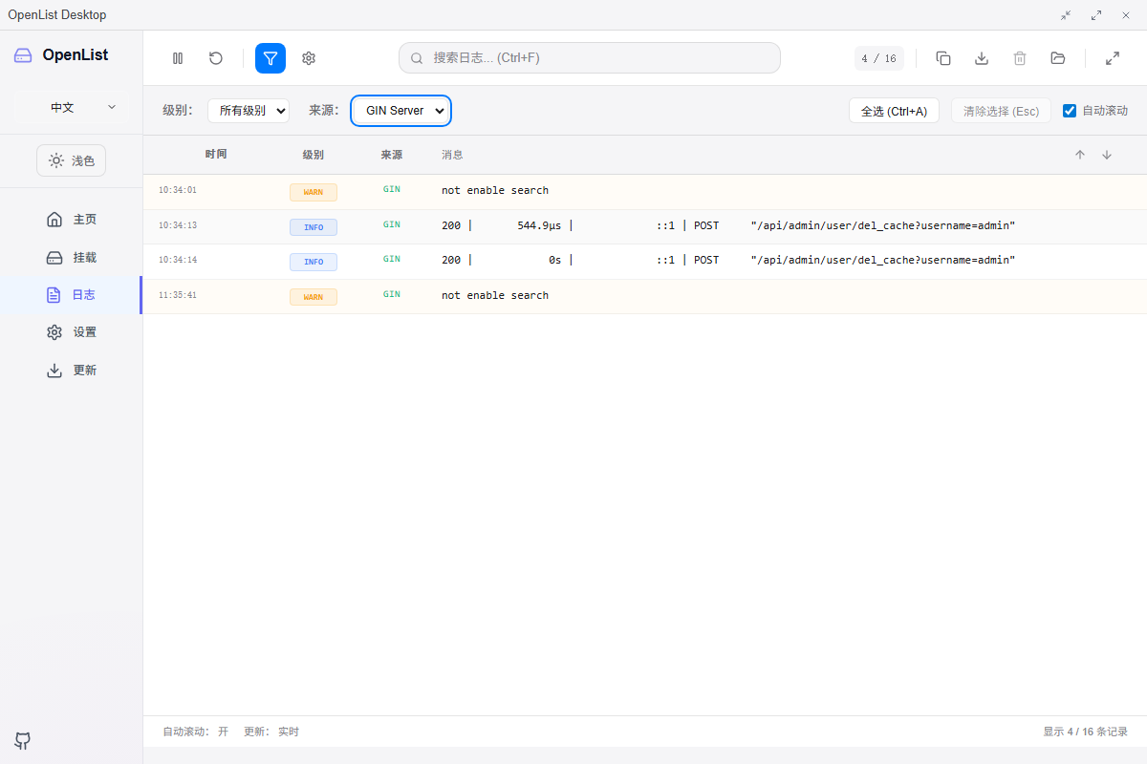Toggle the log filter panel
Screen dimensions: 1147x764
click(270, 58)
